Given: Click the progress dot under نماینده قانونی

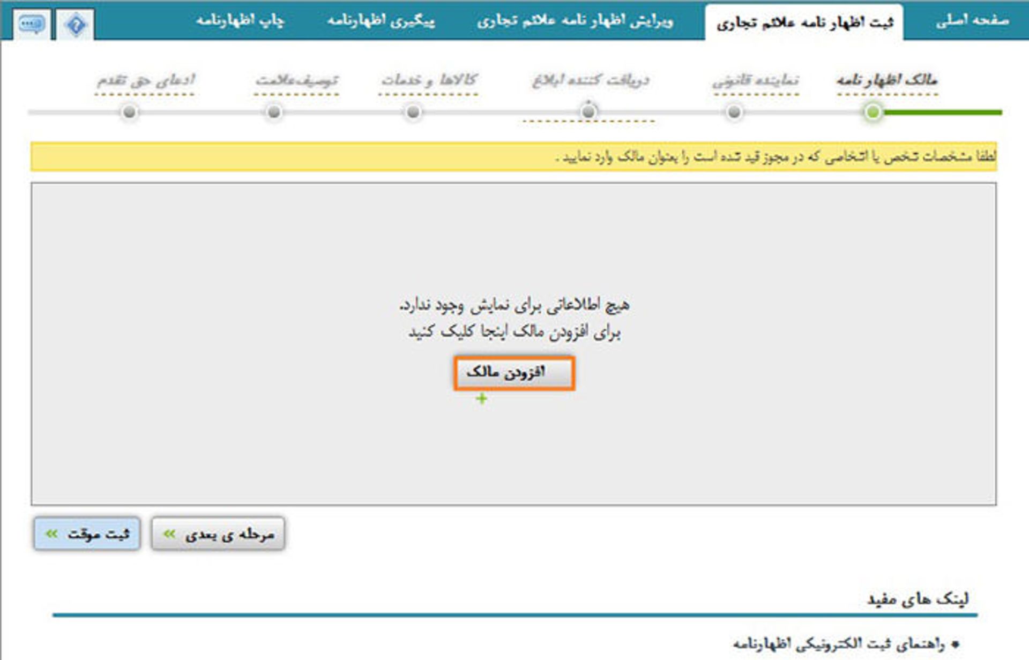Looking at the screenshot, I should point(734,112).
